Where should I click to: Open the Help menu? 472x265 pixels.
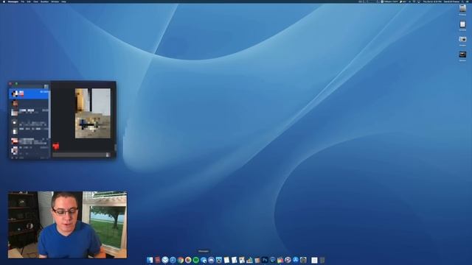[x=64, y=1]
